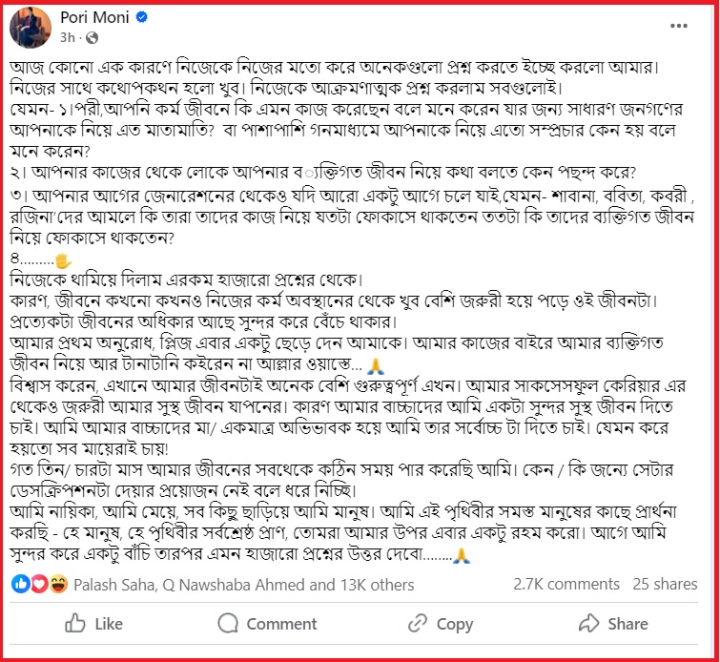View the 25 shares list

(x=665, y=584)
